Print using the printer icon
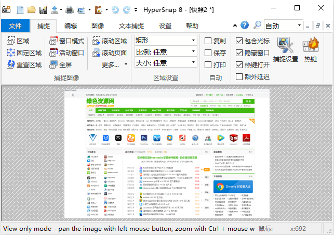Screen dimensions: 334x235 (70, 10)
